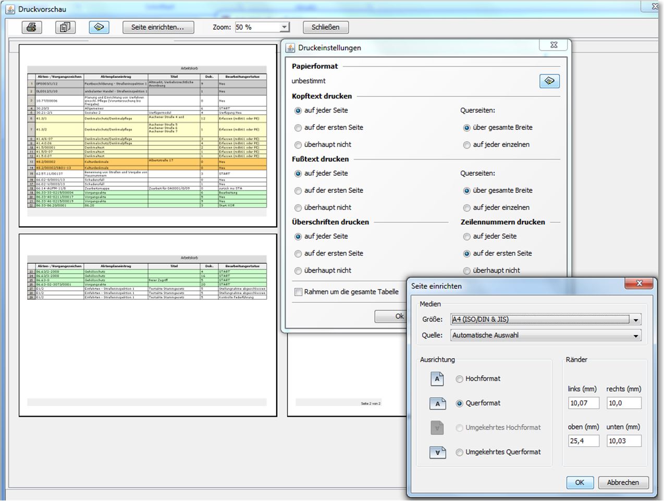Viewport: 664px width, 501px height.
Task: Click Abbrechen in Seite einrichten dialog
Action: click(x=623, y=483)
